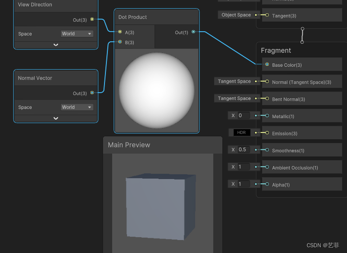Click Dot Product B(3) input port
Image resolution: width=347 pixels, height=253 pixels.
coord(120,42)
